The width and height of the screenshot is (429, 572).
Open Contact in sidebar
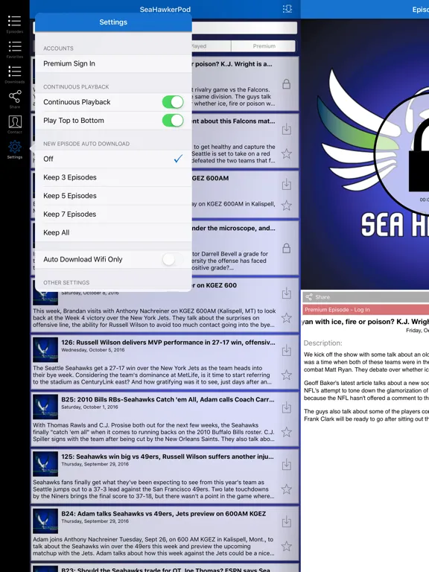(15, 124)
